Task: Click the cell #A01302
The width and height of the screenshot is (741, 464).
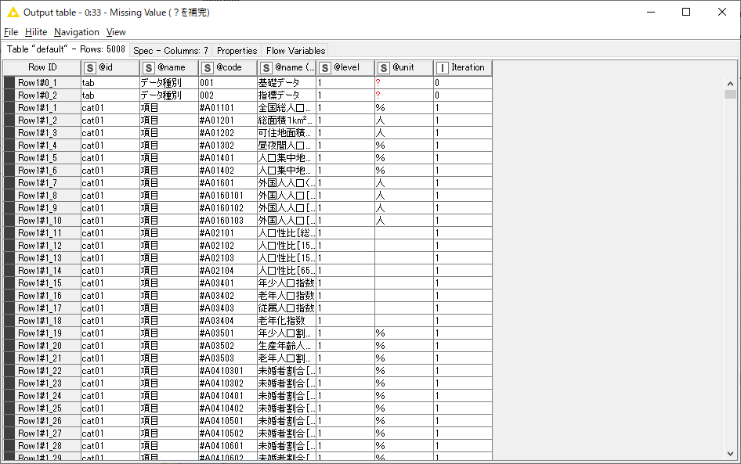Action: point(228,146)
